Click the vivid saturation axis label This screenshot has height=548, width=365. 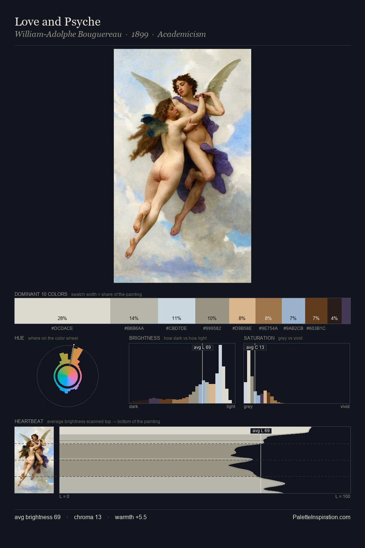(x=345, y=407)
